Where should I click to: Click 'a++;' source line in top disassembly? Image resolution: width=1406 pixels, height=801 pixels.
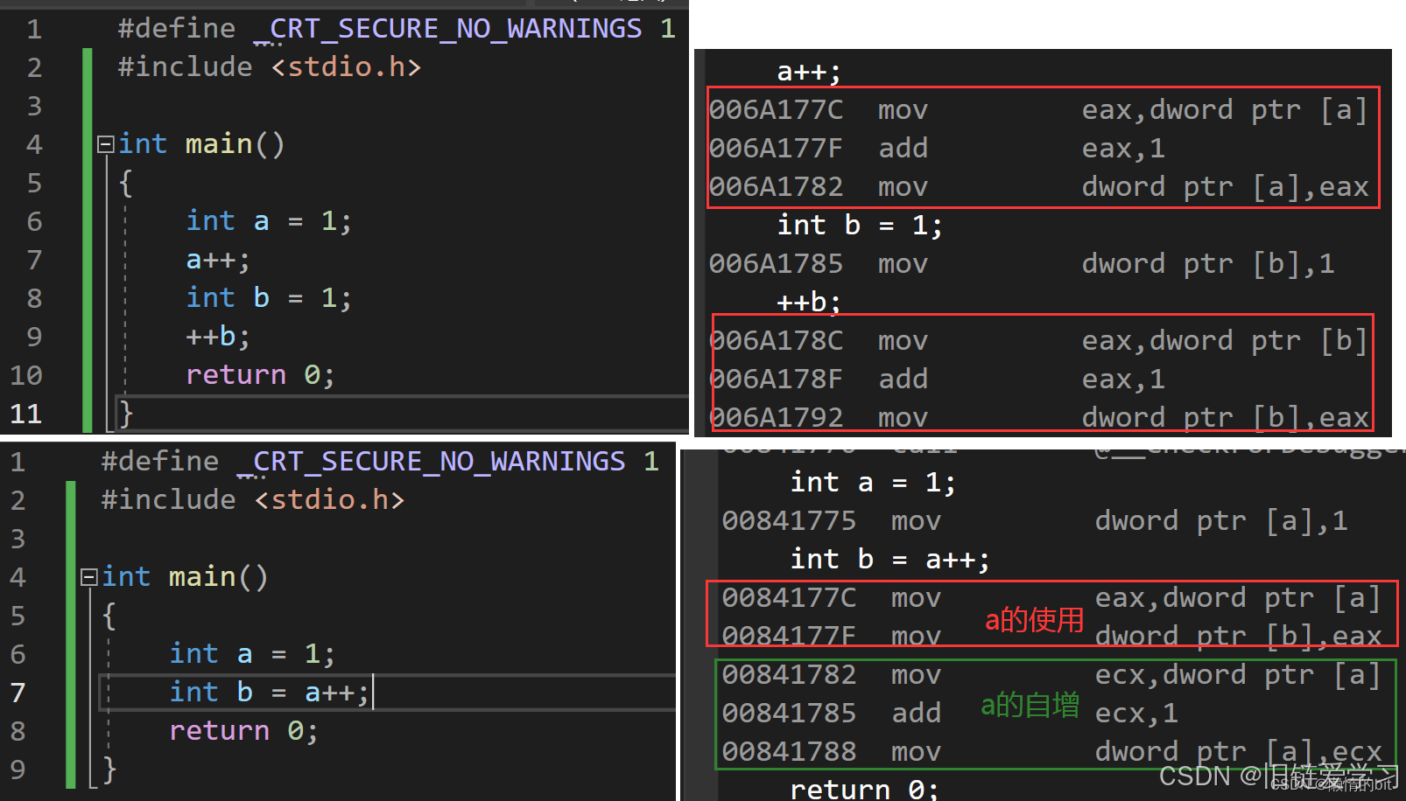point(809,72)
